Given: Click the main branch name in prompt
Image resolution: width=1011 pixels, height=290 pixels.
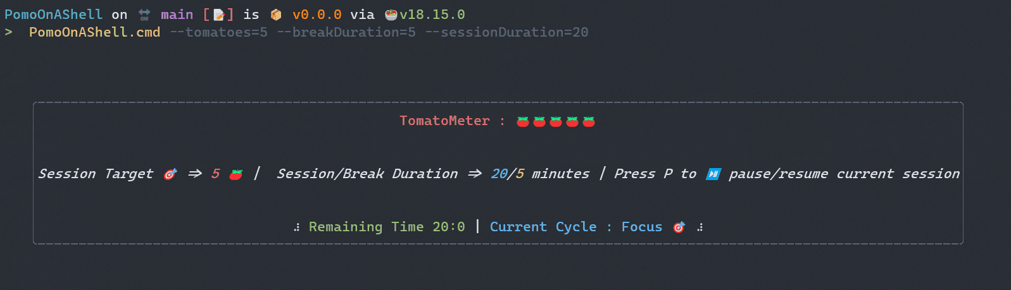Looking at the screenshot, I should pyautogui.click(x=177, y=15).
